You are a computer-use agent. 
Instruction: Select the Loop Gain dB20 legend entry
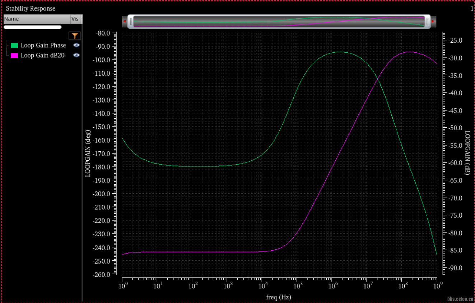pos(42,55)
